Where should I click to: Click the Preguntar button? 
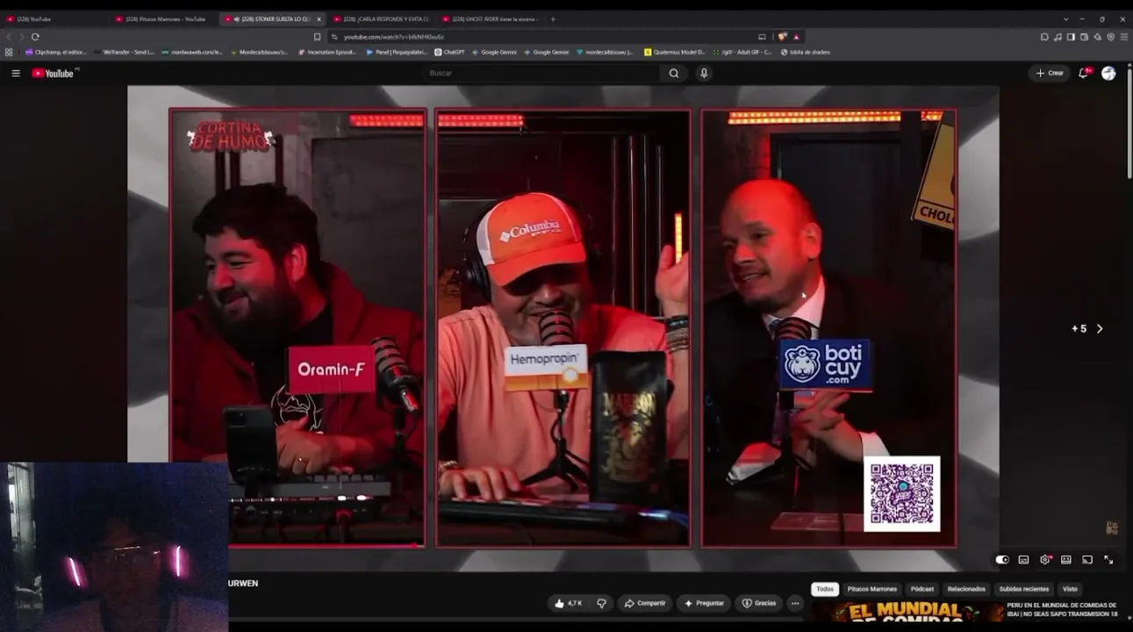click(x=704, y=603)
